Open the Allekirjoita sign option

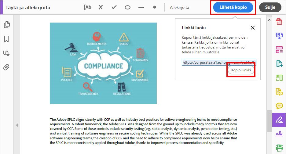[179, 7]
